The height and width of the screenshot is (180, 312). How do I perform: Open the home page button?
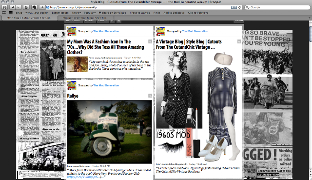coord(26,7)
